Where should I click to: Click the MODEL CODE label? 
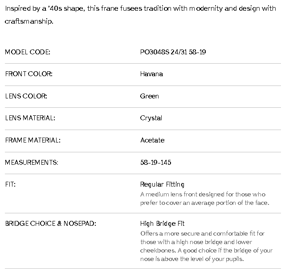28,52
